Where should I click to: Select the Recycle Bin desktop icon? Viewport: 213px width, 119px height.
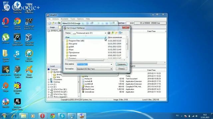(6, 6)
